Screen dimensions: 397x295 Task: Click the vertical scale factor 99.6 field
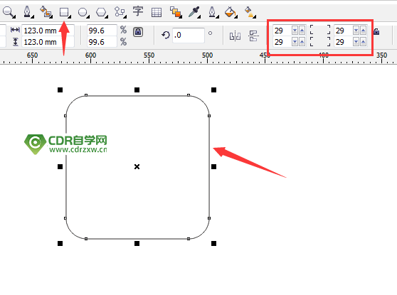[102, 42]
